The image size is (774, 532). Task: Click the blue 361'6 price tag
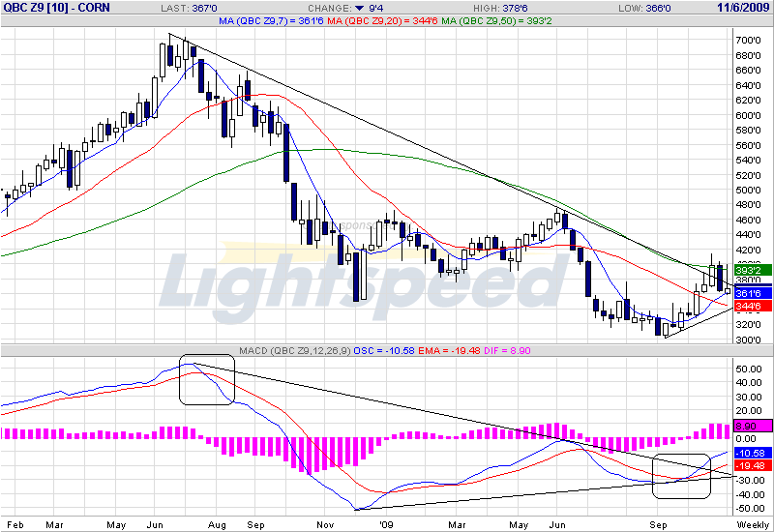[753, 293]
